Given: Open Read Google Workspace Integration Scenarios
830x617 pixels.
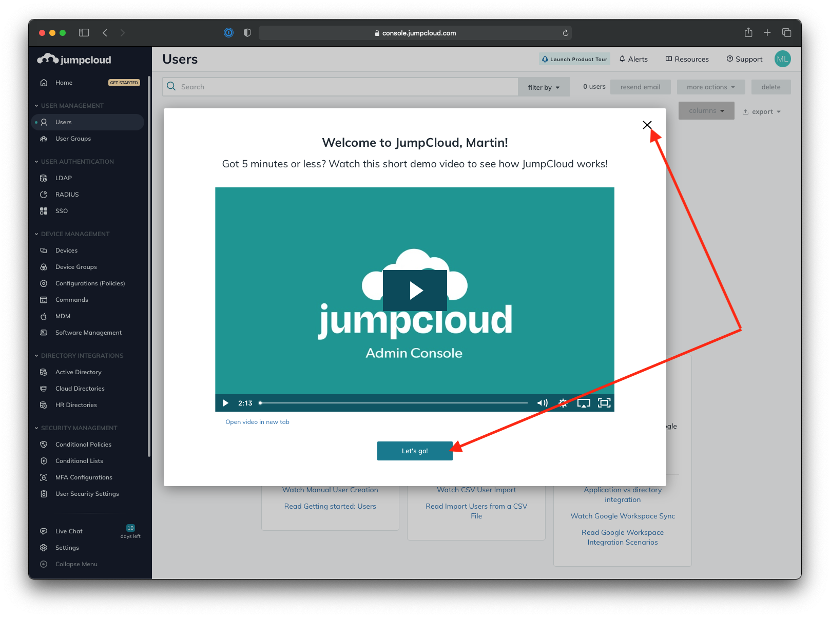Looking at the screenshot, I should (x=623, y=537).
